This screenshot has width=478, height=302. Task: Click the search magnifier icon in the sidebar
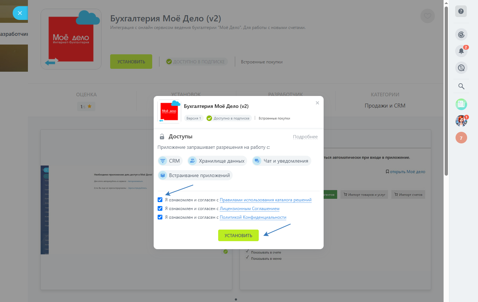pos(461,86)
